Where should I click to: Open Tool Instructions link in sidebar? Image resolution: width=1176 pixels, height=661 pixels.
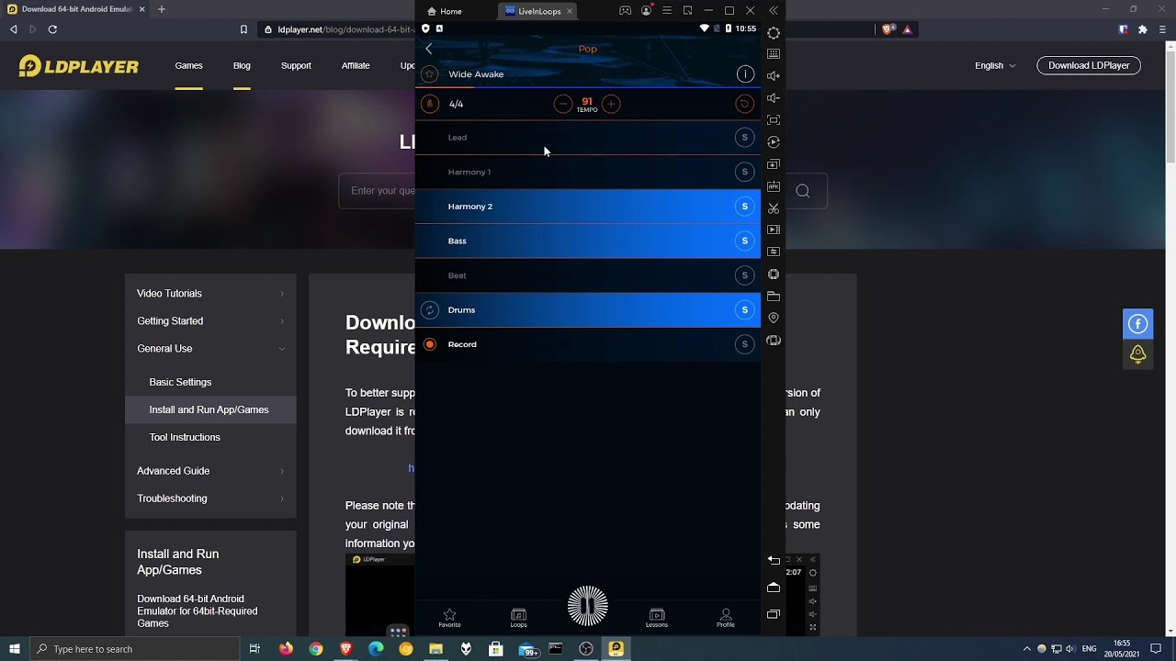(x=185, y=437)
